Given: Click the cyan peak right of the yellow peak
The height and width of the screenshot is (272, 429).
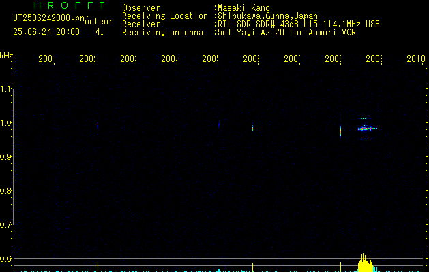Looking at the screenshot, I should [375, 269].
